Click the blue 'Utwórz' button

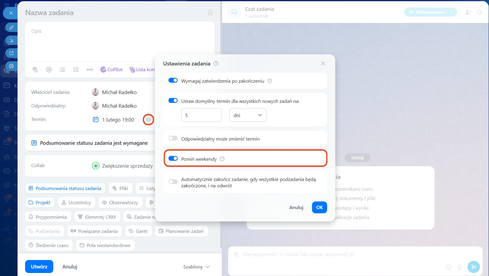(x=39, y=266)
